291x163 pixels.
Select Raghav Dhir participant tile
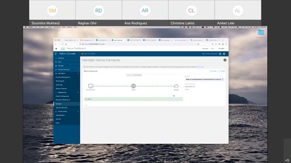pyautogui.click(x=99, y=13)
